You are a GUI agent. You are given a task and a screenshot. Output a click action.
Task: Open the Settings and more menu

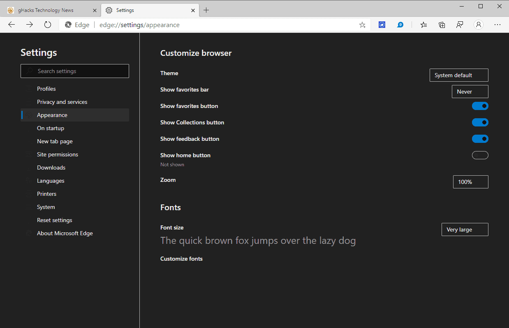[x=497, y=25]
